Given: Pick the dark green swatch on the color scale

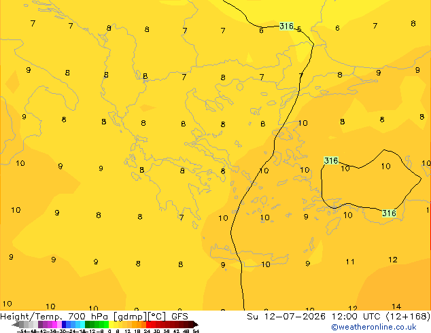Looking at the screenshot, I should [x=88, y=324].
